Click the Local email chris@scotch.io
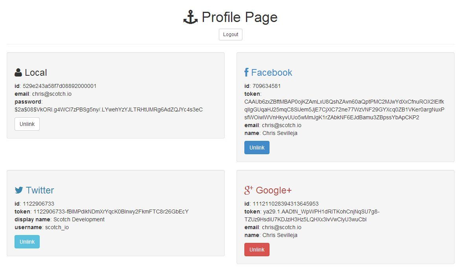 (x=52, y=94)
